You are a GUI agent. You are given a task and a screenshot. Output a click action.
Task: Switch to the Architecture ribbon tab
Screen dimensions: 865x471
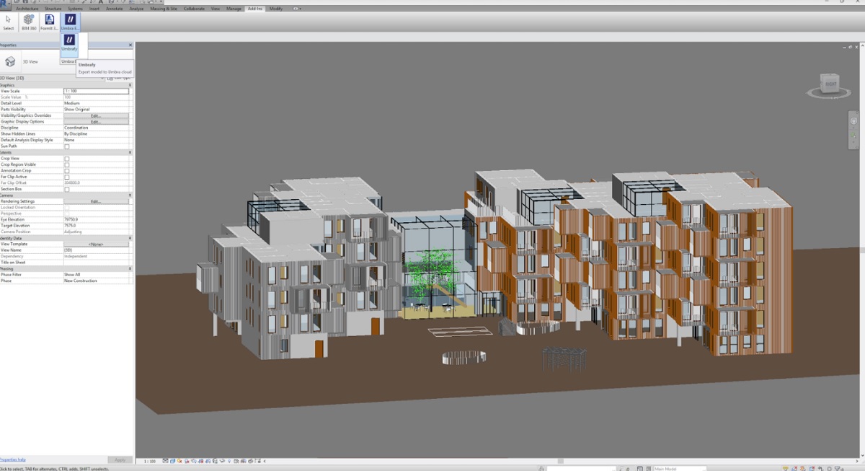[27, 9]
